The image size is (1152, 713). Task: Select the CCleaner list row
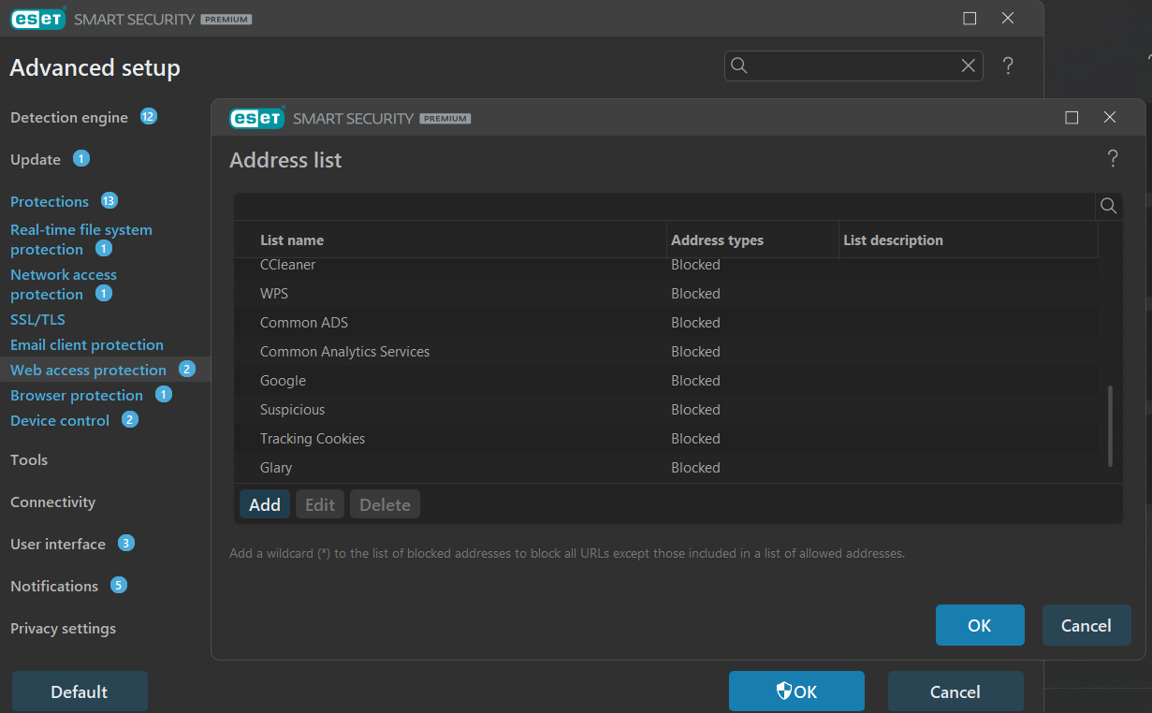[x=666, y=265]
